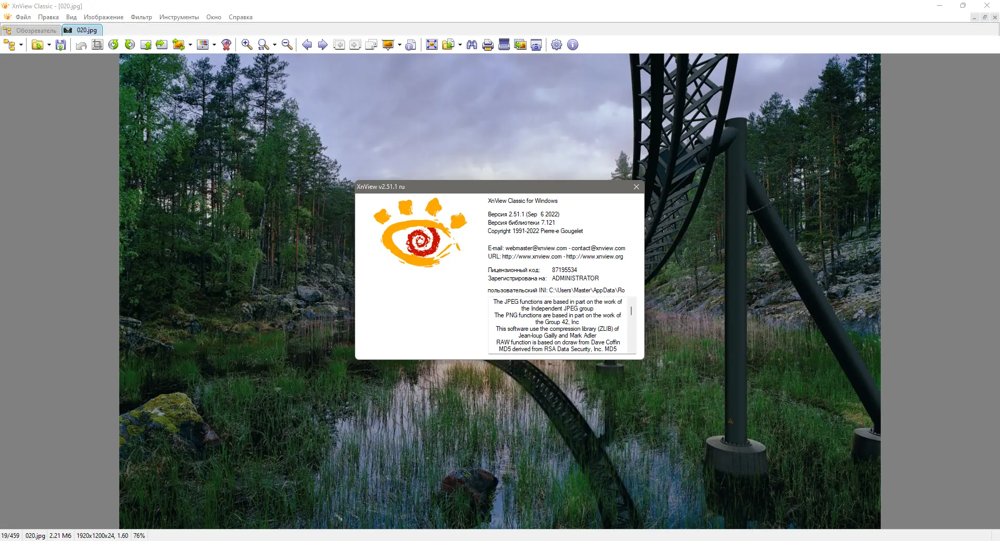
Task: Open the Фильтр menu
Action: click(141, 17)
